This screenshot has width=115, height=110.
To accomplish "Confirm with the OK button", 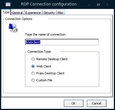I will tap(74, 103).
